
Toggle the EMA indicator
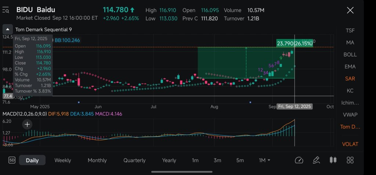click(350, 66)
